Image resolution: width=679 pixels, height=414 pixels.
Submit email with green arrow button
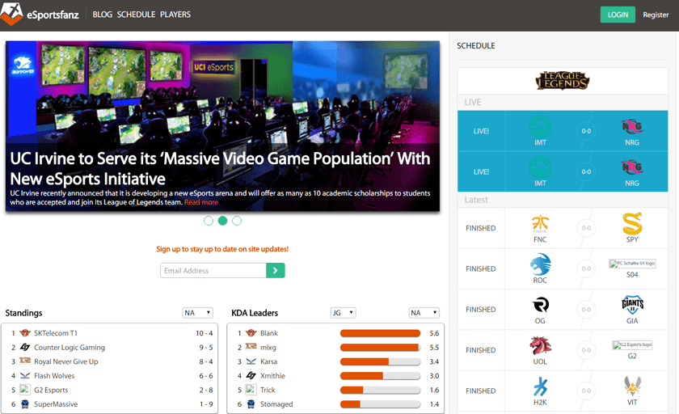pos(276,270)
